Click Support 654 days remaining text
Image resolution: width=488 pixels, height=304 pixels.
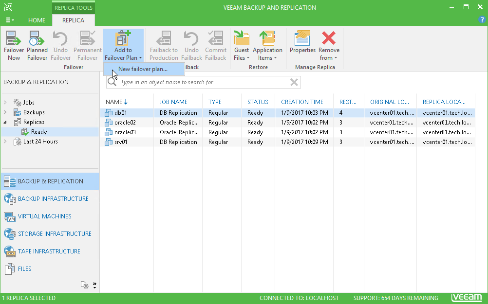pyautogui.click(x=396, y=298)
